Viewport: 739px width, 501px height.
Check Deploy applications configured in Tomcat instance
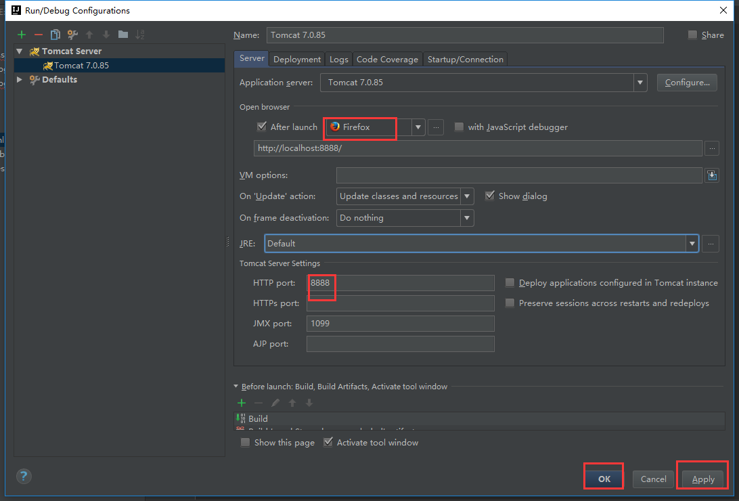(x=510, y=283)
